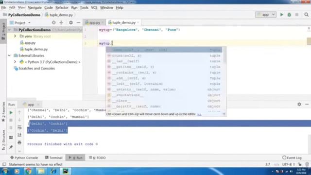The height and width of the screenshot is (175, 311).
Task: Click the Debug bug icon in toolbar
Action: (289, 15)
